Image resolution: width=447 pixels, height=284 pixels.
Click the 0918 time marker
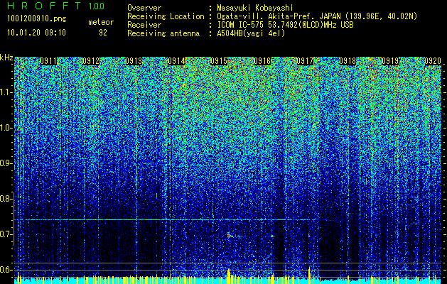pyautogui.click(x=348, y=60)
